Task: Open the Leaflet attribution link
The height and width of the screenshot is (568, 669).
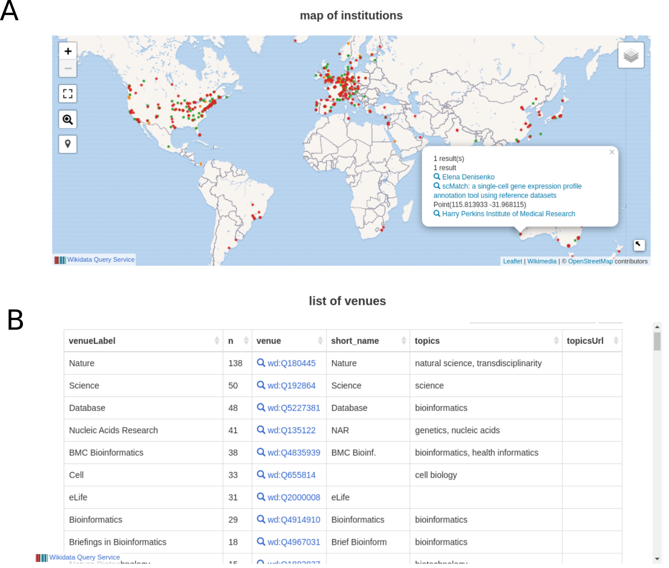Action: point(512,261)
